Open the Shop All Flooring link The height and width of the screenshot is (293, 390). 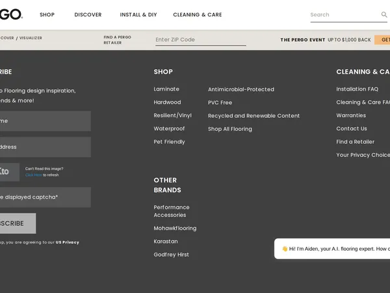[x=230, y=129]
